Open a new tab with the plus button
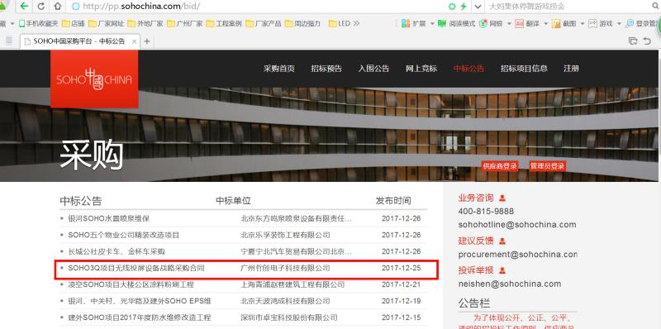Screen dimensions: 661x329 pos(147,41)
